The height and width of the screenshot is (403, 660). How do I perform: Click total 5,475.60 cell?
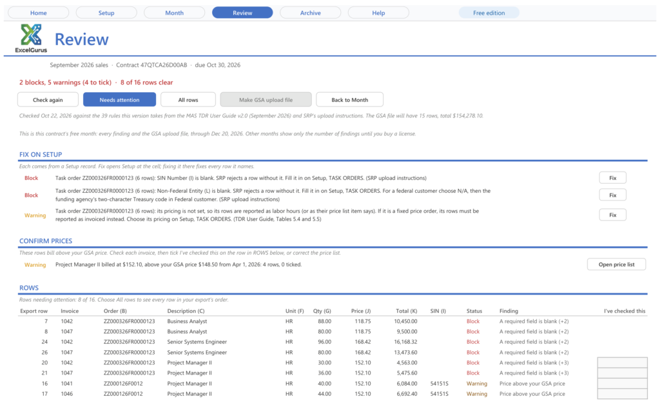[x=407, y=373]
